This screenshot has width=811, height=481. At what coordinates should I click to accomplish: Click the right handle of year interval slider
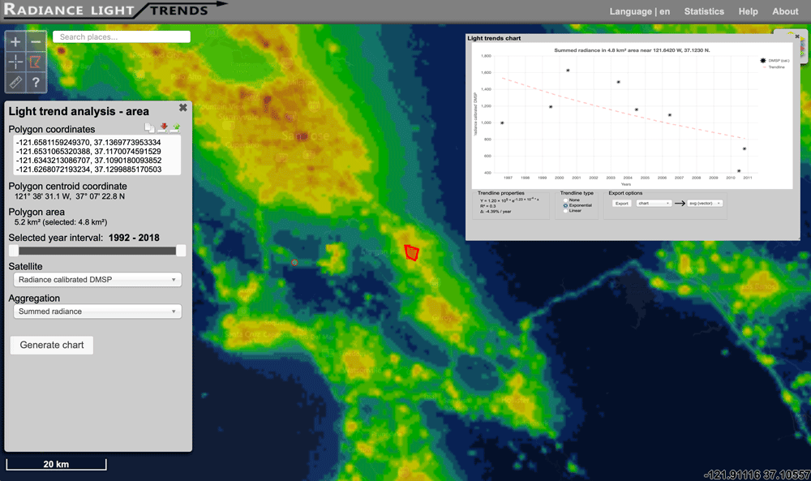click(181, 251)
